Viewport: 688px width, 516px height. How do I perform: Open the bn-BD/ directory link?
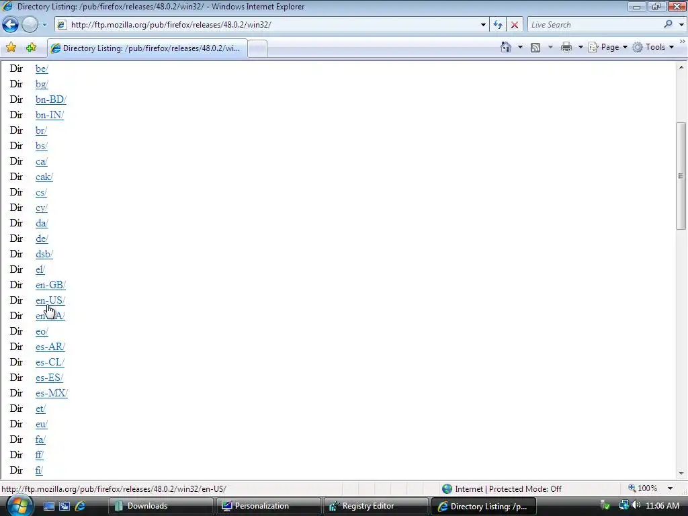51,99
